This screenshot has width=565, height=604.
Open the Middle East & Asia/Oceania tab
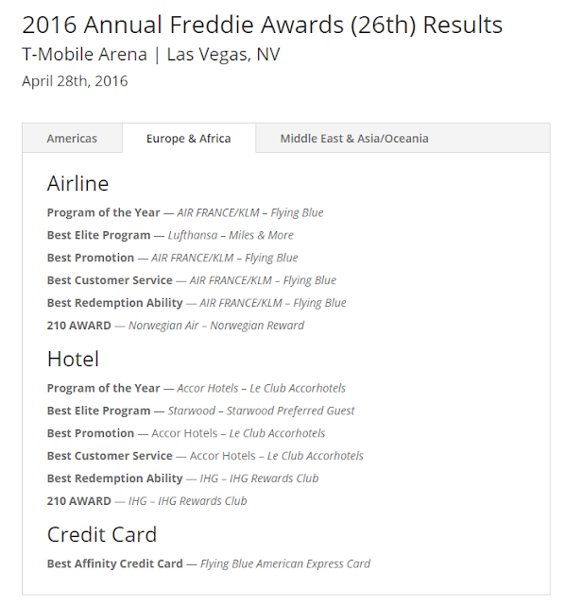pyautogui.click(x=354, y=139)
